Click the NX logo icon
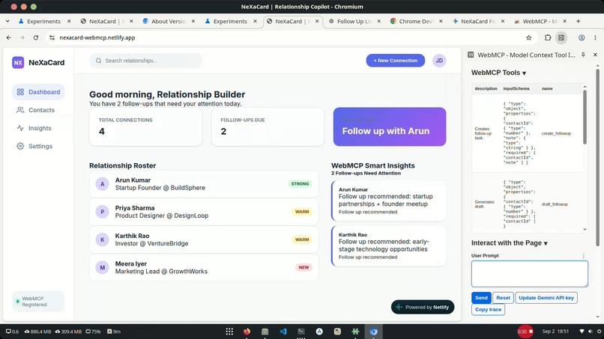The width and height of the screenshot is (604, 339). (18, 62)
